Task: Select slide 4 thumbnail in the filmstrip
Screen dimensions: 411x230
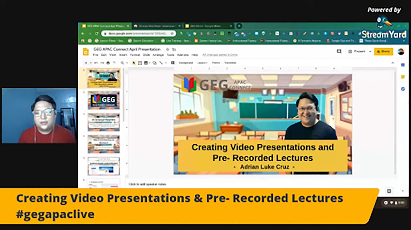Action: pyautogui.click(x=104, y=144)
